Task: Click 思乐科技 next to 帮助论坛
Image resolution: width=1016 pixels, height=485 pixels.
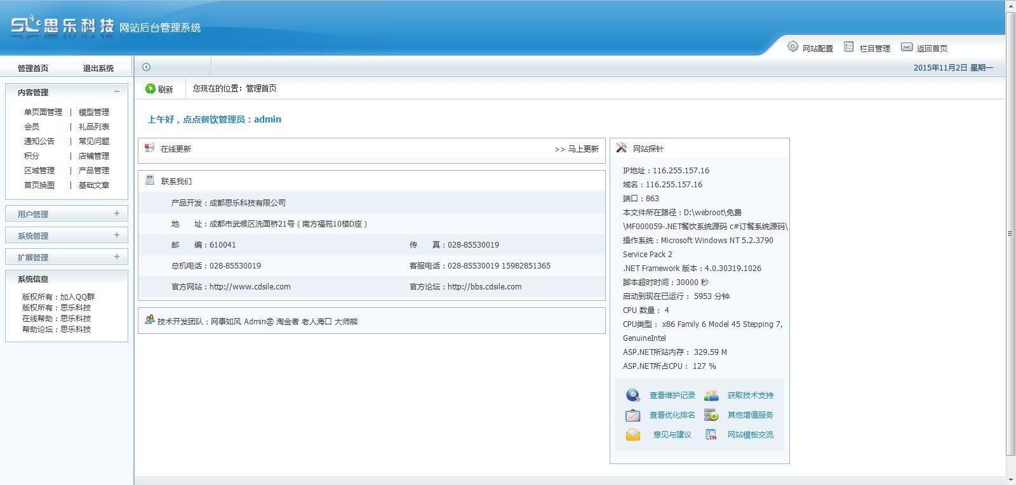Action: point(76,329)
